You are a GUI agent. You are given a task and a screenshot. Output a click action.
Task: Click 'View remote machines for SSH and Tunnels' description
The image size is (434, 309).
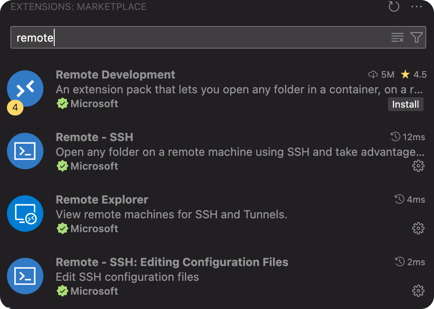[x=171, y=214]
